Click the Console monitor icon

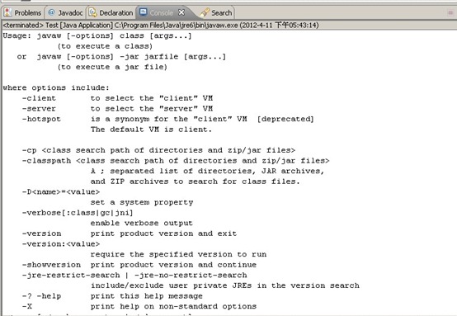click(143, 12)
